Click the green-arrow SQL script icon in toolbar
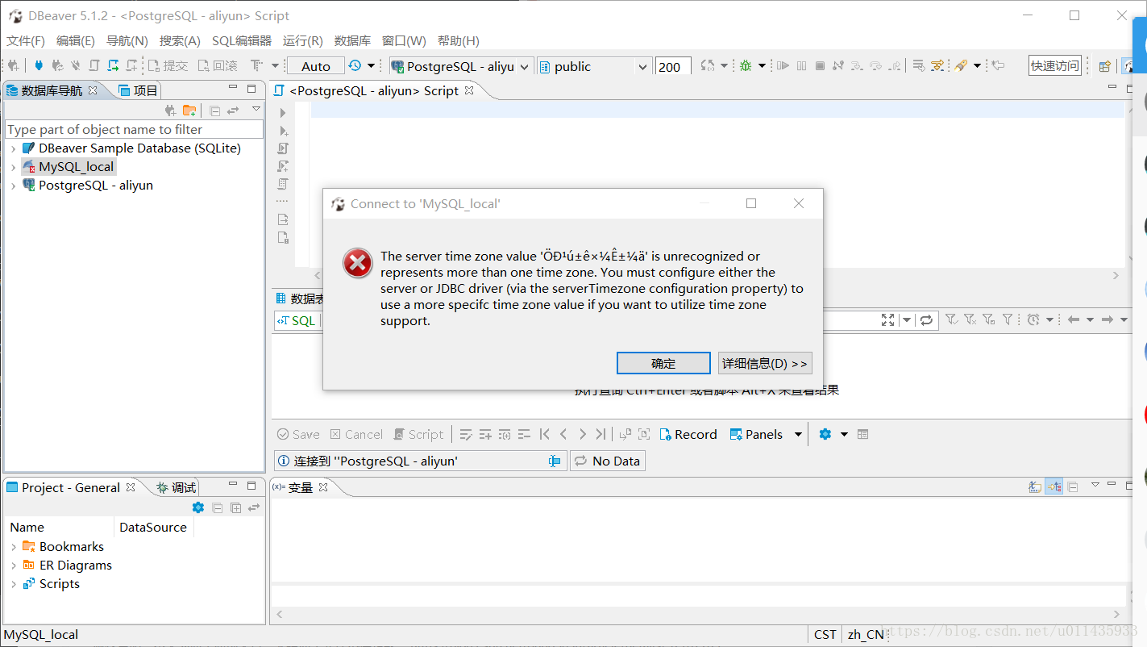Image resolution: width=1147 pixels, height=647 pixels. pos(113,66)
